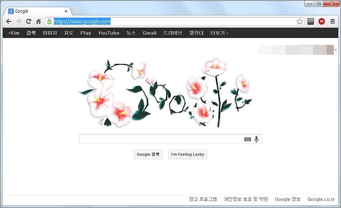Select the Google browser tab
This screenshot has width=341, height=208.
click(37, 11)
